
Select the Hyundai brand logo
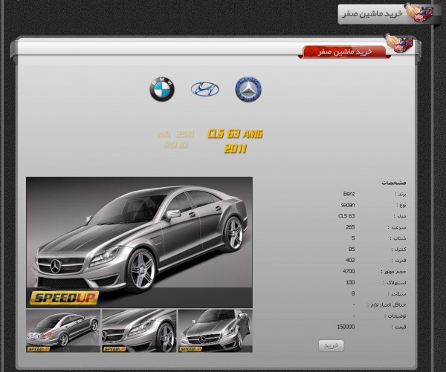click(x=205, y=89)
